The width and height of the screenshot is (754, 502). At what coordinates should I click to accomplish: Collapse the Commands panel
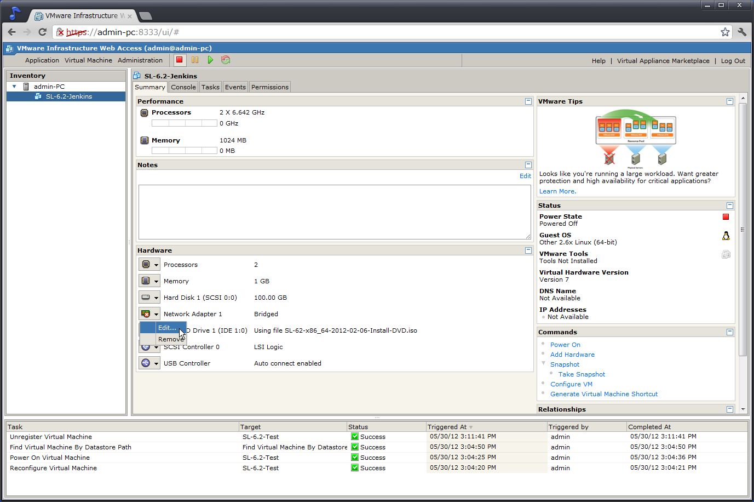pos(730,332)
